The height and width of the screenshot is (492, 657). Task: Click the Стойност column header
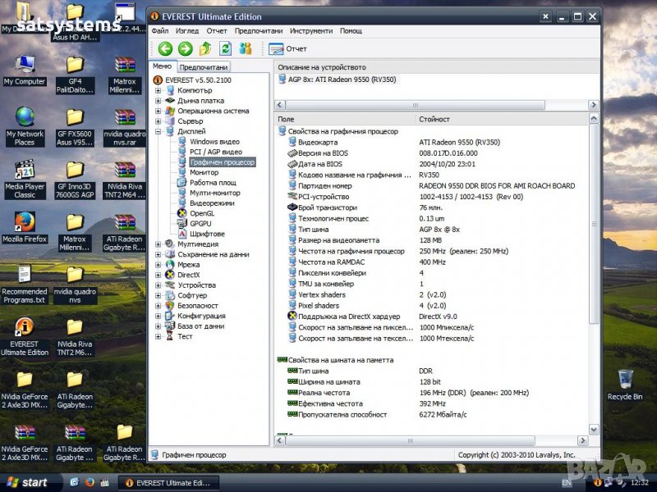(434, 120)
